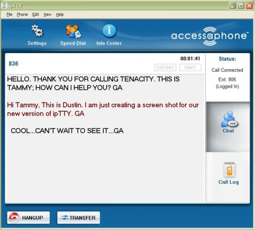
Task: Click the Chat label text
Action: point(228,131)
